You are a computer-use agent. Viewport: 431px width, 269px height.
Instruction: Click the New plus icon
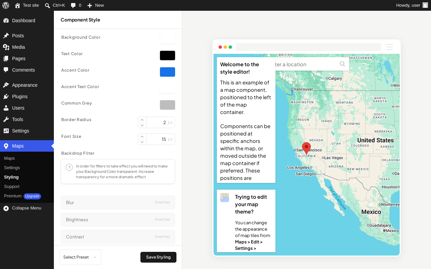coord(90,5)
